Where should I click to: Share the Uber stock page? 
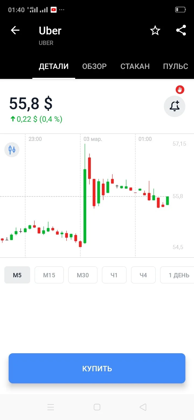point(181,30)
